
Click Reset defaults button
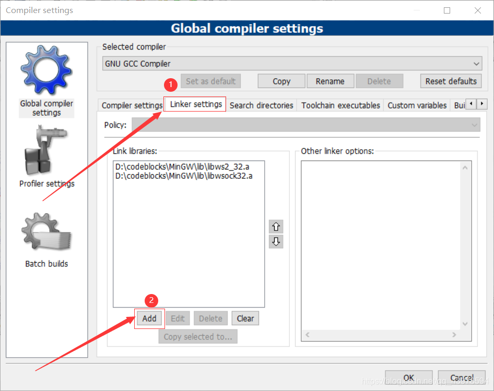[x=451, y=81]
